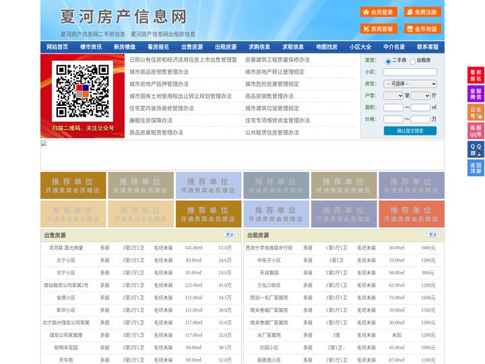Open 南站融资公司家属2号 sale listing
The image size is (485, 364).
tap(66, 285)
